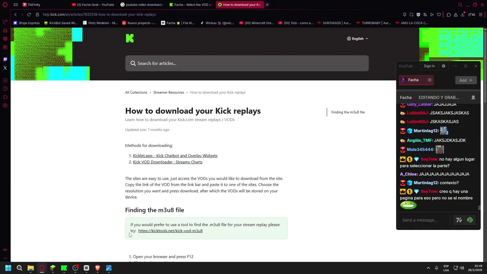
Task: Open Brave browser from the taskbar
Action: (x=97, y=268)
